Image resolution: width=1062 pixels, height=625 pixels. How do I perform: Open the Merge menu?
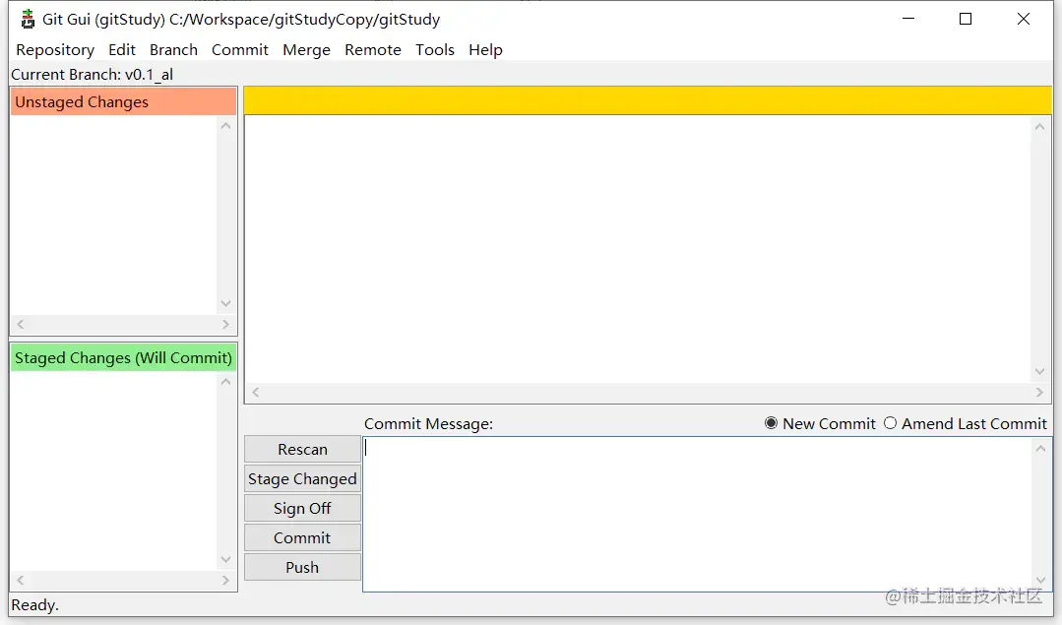(x=306, y=50)
